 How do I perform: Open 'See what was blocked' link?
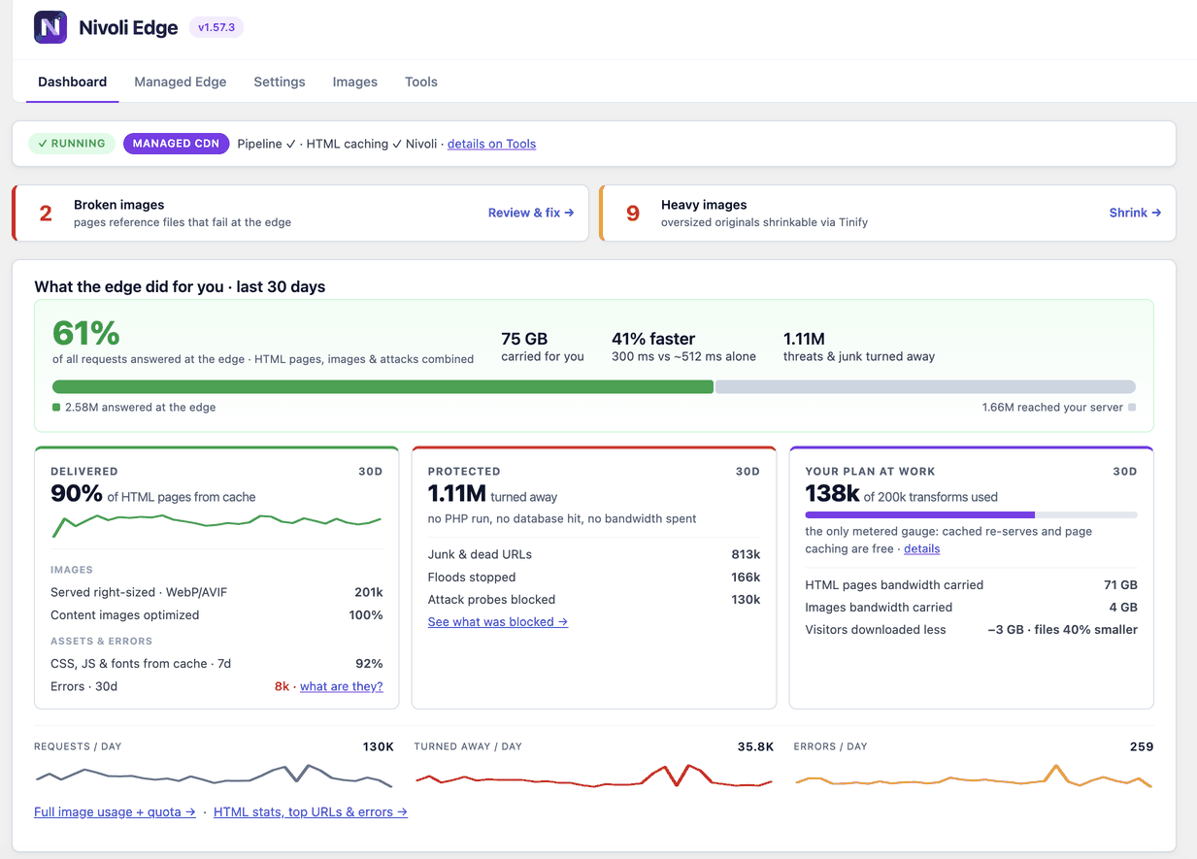(498, 621)
